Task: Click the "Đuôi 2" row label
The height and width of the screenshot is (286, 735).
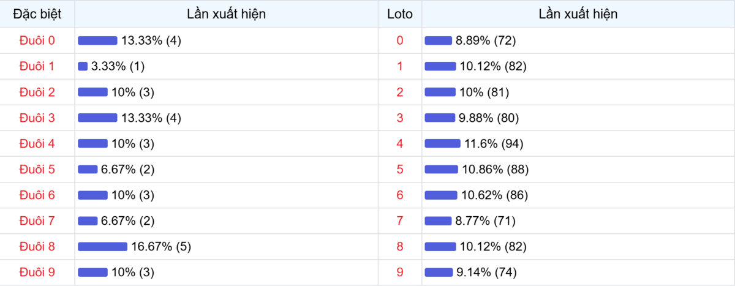Action: [x=37, y=92]
